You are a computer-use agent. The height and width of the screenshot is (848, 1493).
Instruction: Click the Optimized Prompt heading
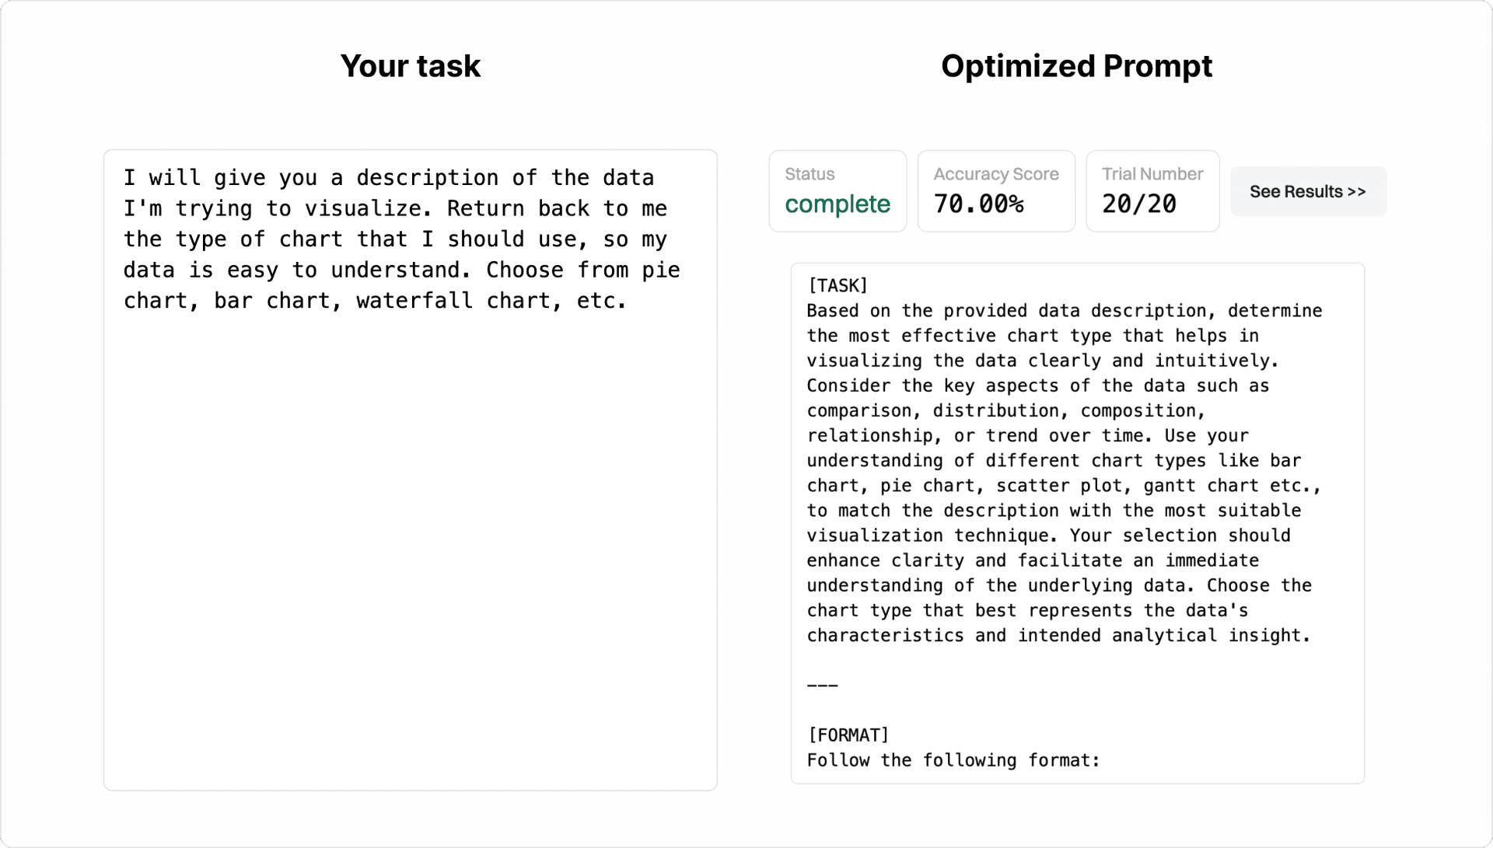click(1076, 66)
